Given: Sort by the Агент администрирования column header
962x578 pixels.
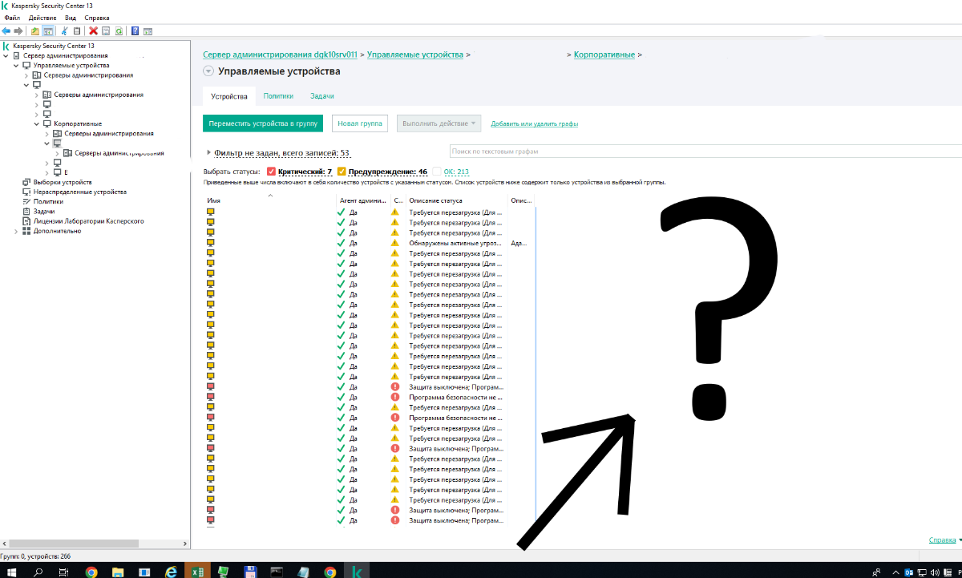Looking at the screenshot, I should click(x=363, y=200).
